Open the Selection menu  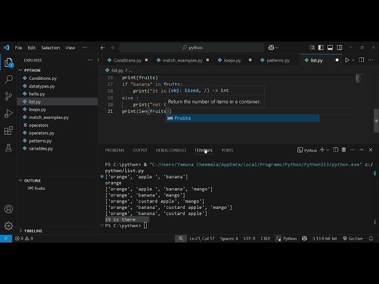(x=50, y=47)
